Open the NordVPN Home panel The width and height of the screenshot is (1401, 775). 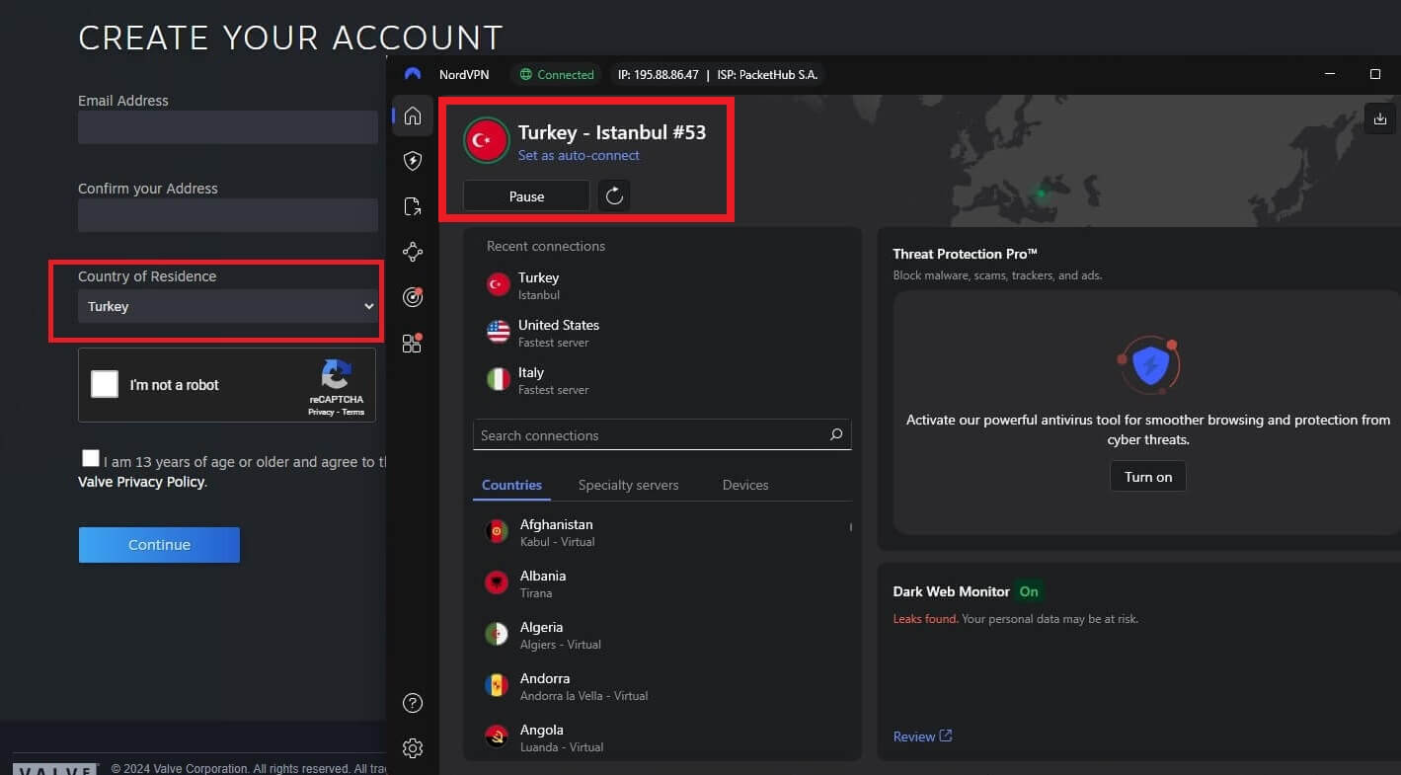coord(412,116)
